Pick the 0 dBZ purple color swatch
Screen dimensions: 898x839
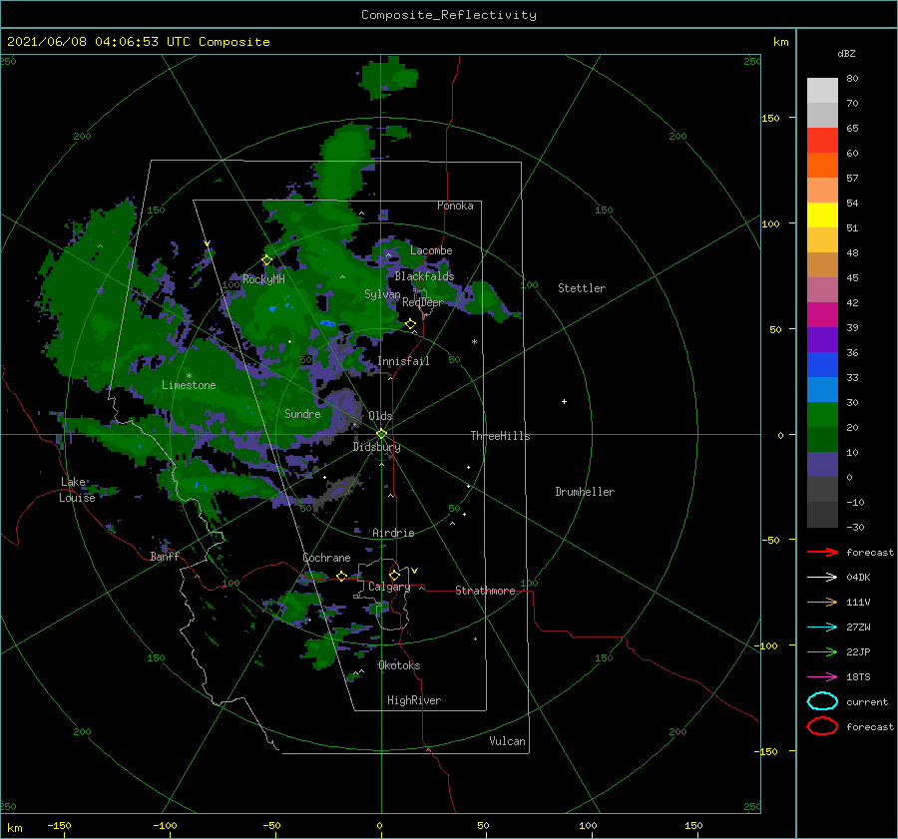[822, 464]
